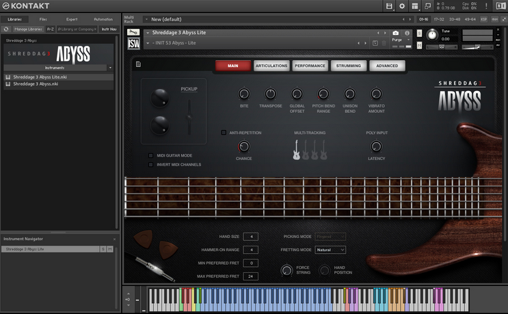Click the Max Preferred Fret value field
508x314 pixels.
coord(251,276)
